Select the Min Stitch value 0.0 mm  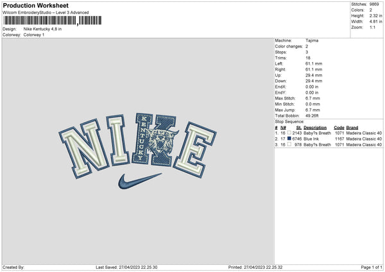[x=312, y=104]
